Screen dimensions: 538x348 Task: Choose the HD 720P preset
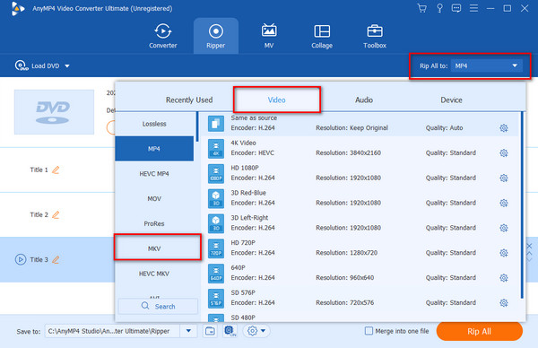pyautogui.click(x=360, y=248)
